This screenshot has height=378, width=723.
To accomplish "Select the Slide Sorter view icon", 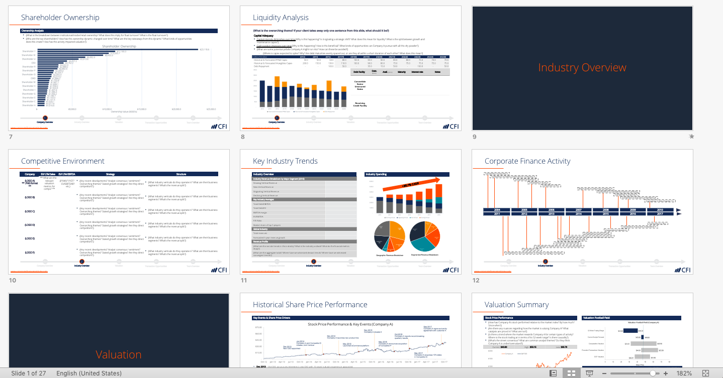I will click(x=571, y=373).
